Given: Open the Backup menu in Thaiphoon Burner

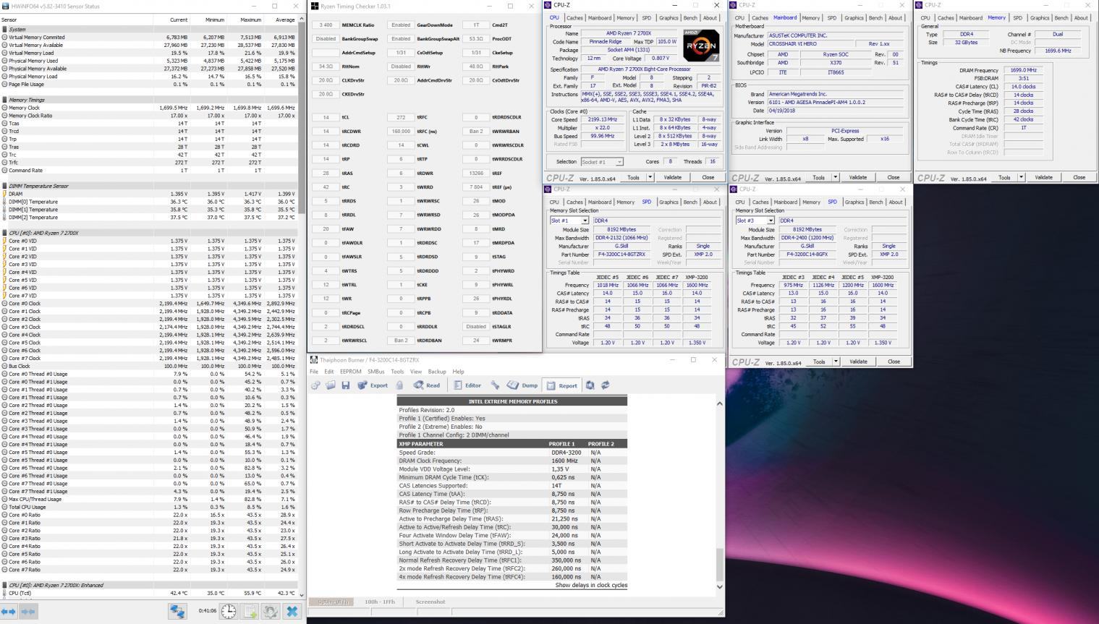Looking at the screenshot, I should (437, 372).
